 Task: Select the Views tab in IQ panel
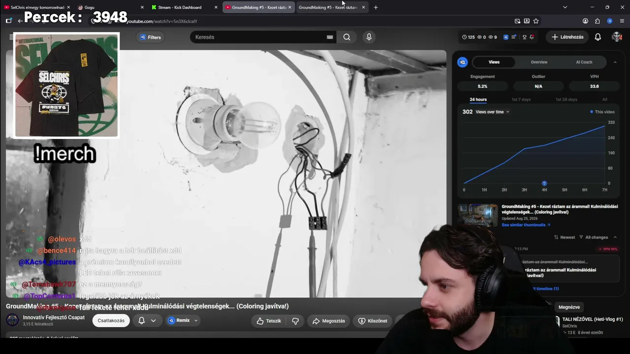click(494, 62)
